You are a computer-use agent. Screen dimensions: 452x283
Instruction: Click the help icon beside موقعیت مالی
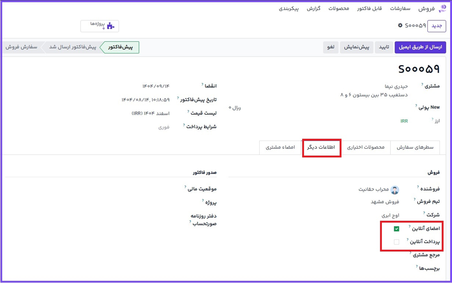185,187
